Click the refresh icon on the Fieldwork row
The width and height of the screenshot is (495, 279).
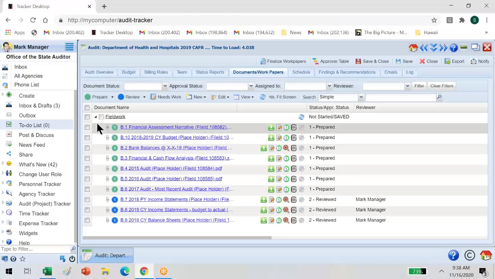coord(301,117)
